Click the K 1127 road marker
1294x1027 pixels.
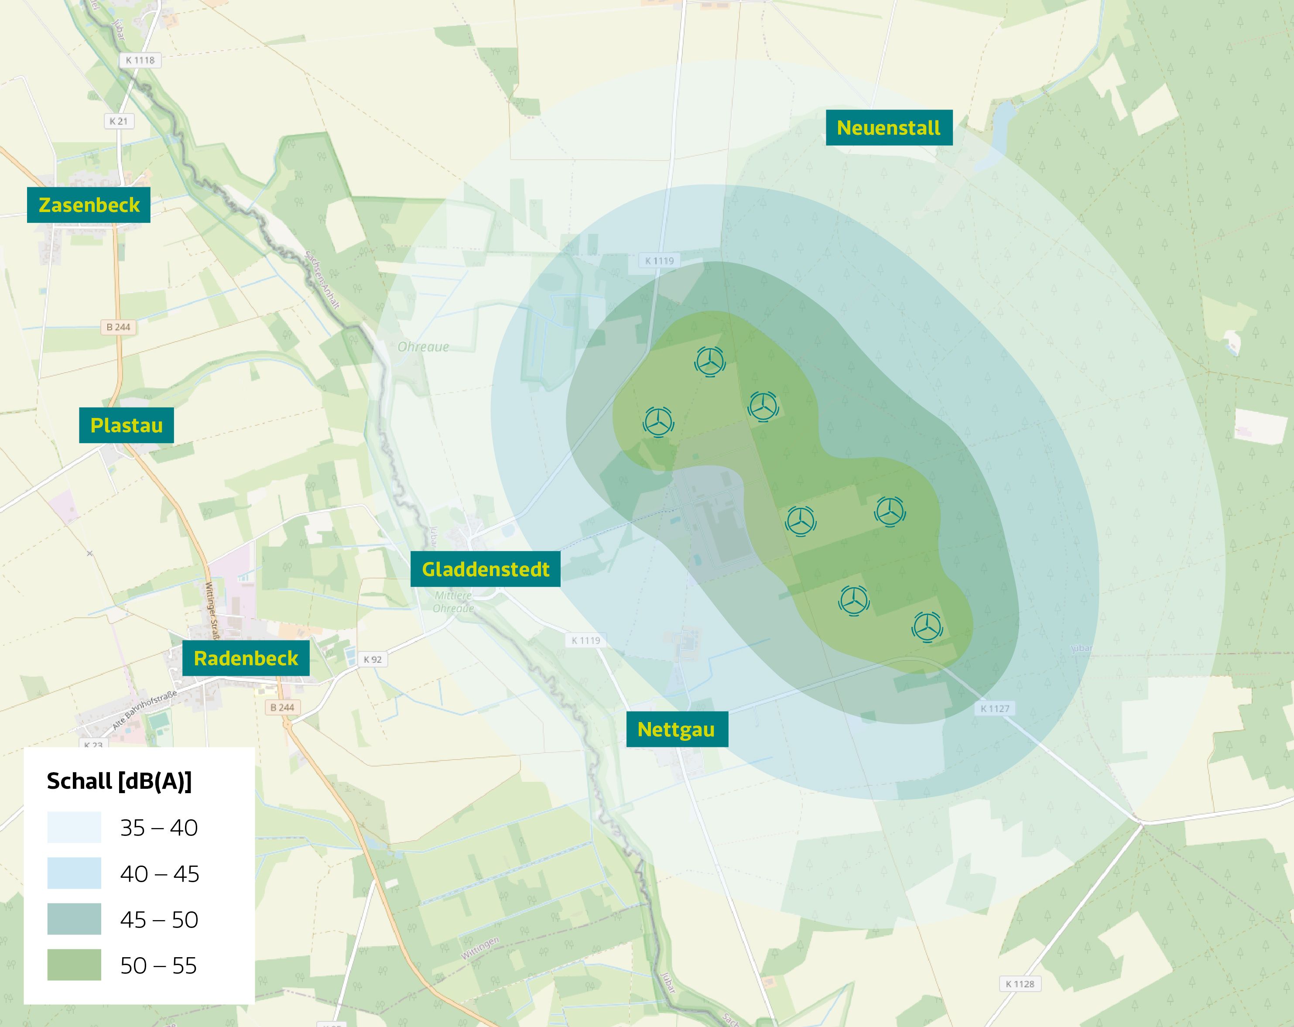click(995, 708)
